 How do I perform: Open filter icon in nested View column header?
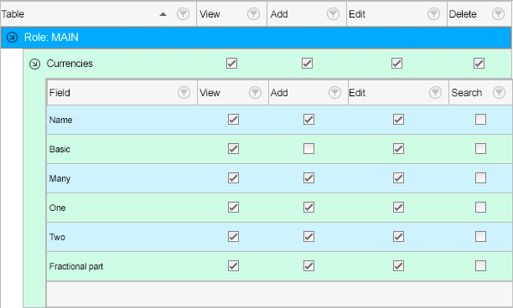[x=255, y=93]
